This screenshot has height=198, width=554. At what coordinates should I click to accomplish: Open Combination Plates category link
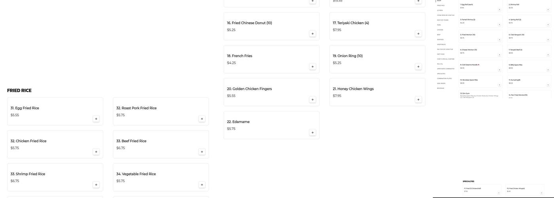pos(444,78)
